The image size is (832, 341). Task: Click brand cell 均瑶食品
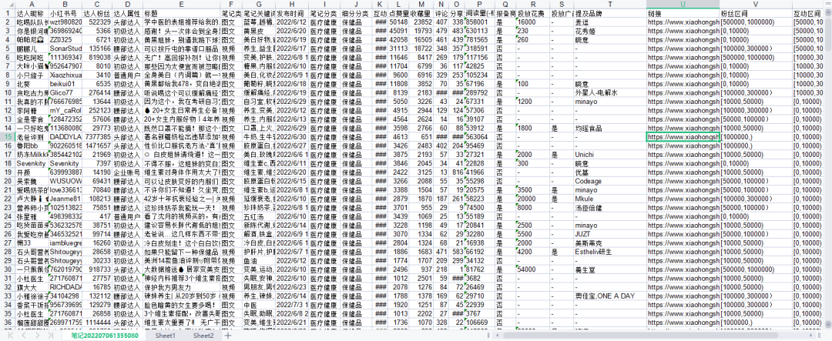coord(609,128)
